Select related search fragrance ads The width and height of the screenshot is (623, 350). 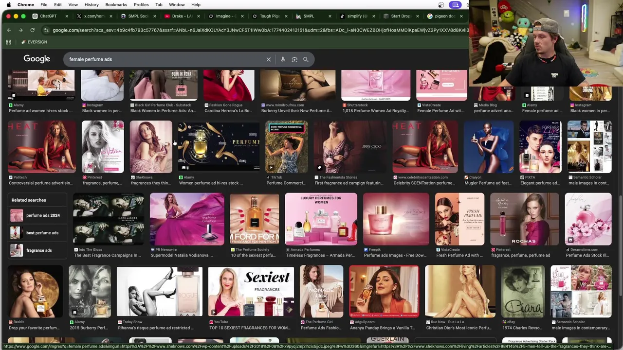pos(37,250)
